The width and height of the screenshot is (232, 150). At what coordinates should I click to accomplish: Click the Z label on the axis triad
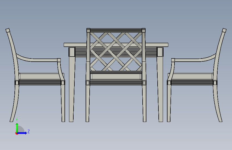pos(29,131)
